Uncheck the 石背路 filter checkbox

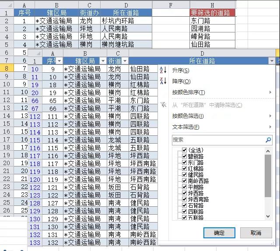coord(185,205)
